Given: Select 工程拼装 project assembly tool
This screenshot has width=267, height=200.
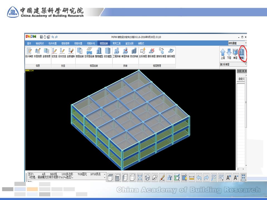Looking at the screenshot, I should 117,52.
